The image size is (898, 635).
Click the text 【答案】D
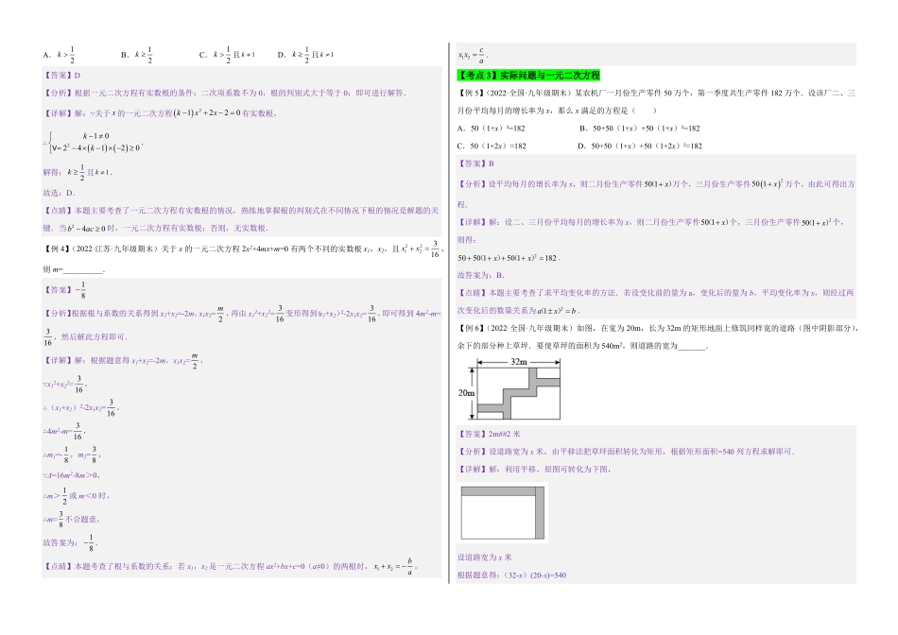(61, 75)
